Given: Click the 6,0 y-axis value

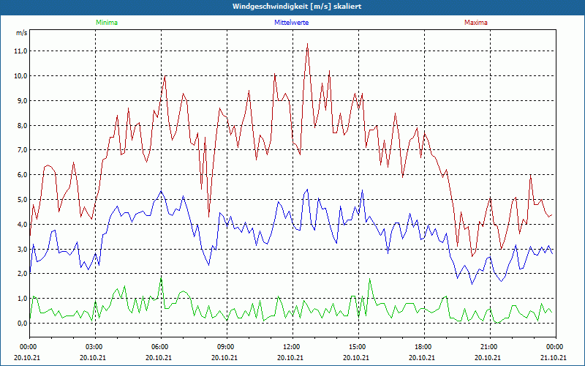Looking at the screenshot, I should point(22,174).
